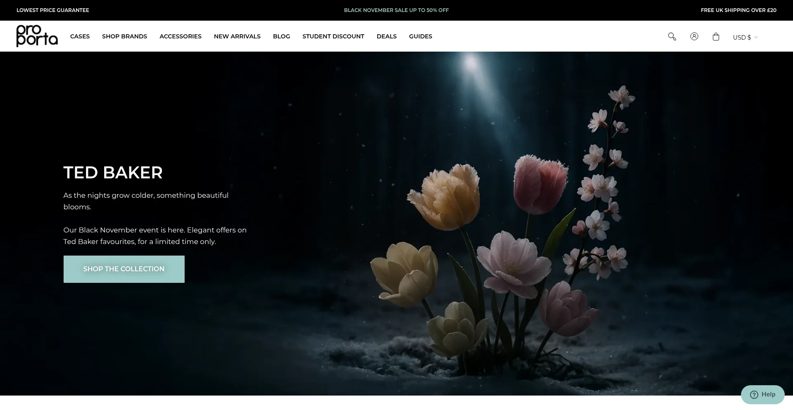Open the Student Discount page
The image size is (793, 410).
tap(333, 36)
